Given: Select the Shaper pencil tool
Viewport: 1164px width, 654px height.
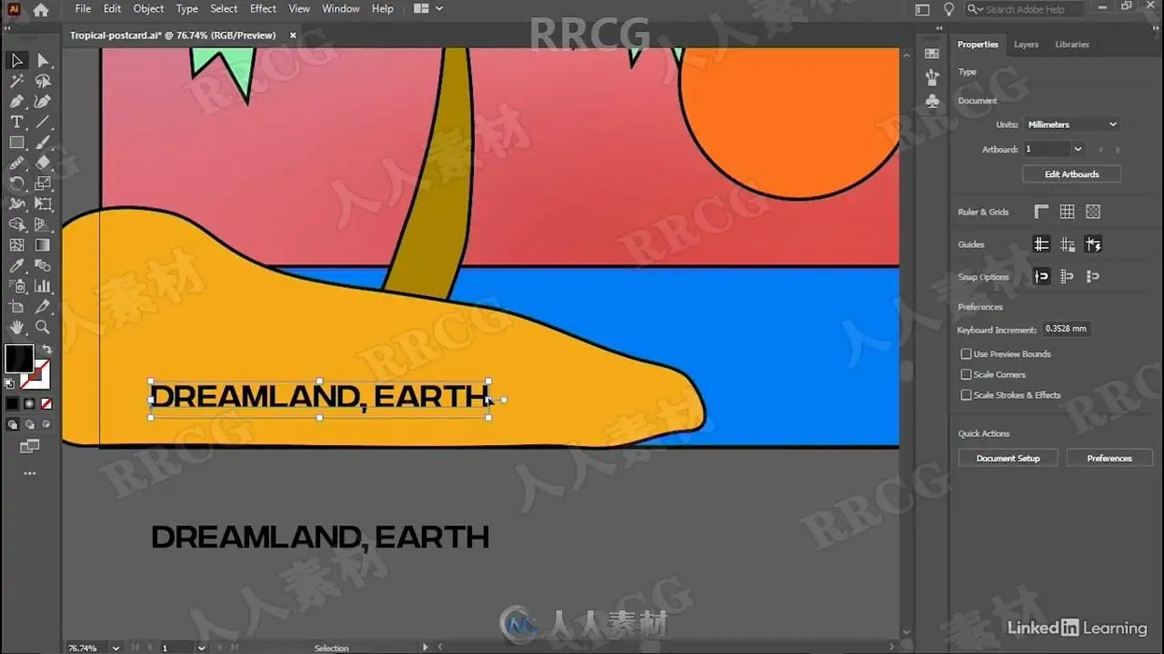Looking at the screenshot, I should click(16, 163).
